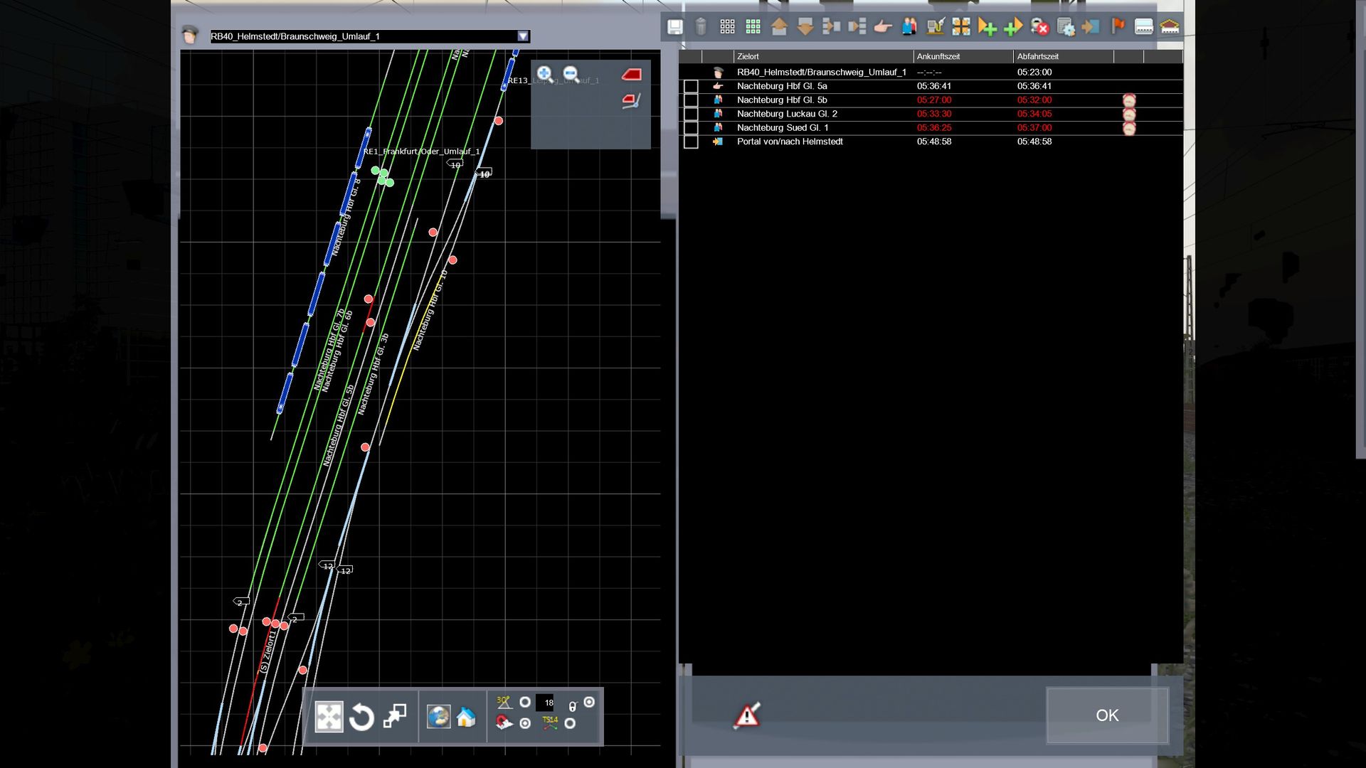Click the rotate reset icon in map toolbar
This screenshot has width=1366, height=768.
pyautogui.click(x=361, y=717)
